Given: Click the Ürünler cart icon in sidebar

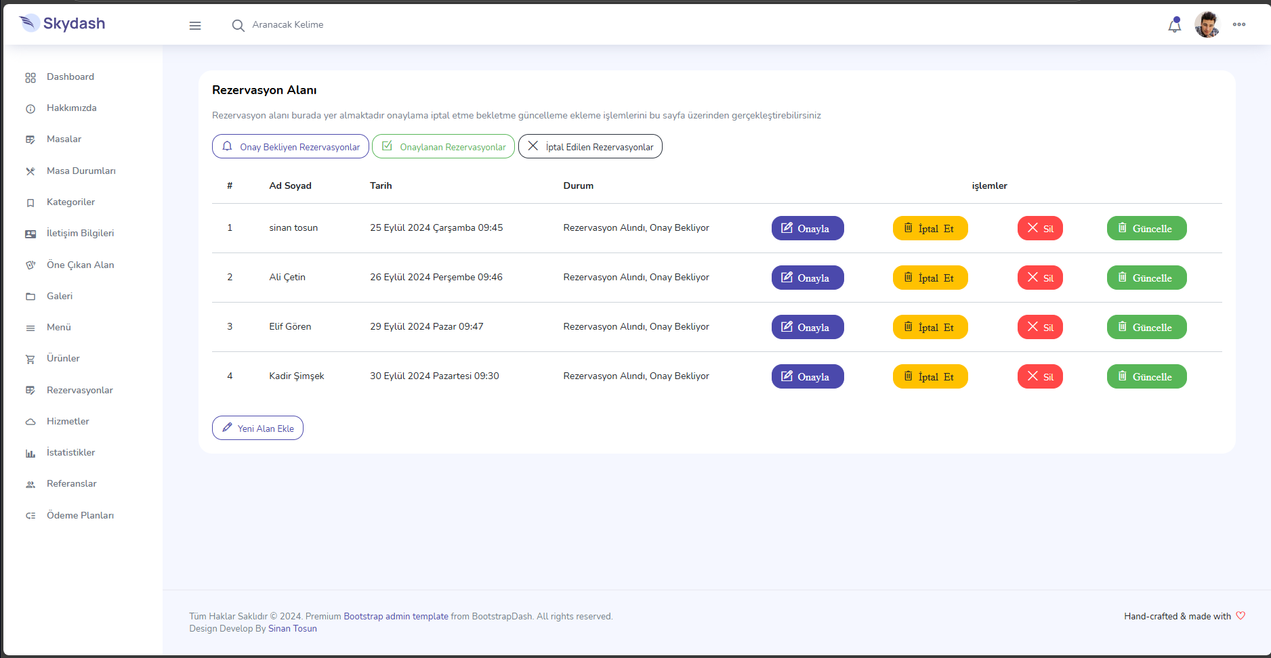Looking at the screenshot, I should [x=30, y=359].
